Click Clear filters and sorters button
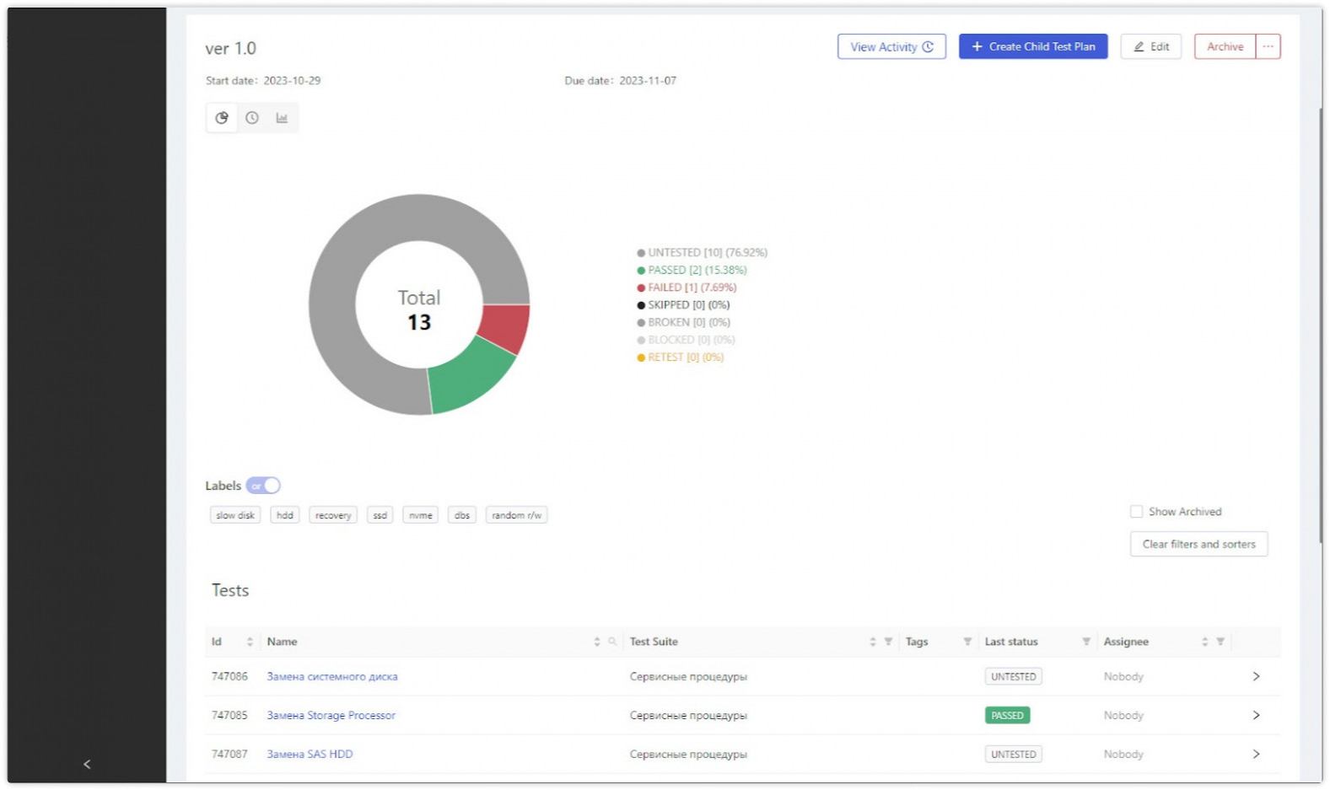Screen dimensions: 1330x790 (1199, 544)
